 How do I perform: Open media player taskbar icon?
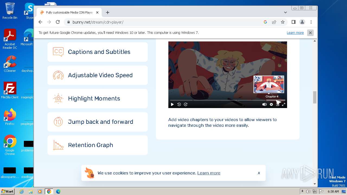[x=40, y=191]
